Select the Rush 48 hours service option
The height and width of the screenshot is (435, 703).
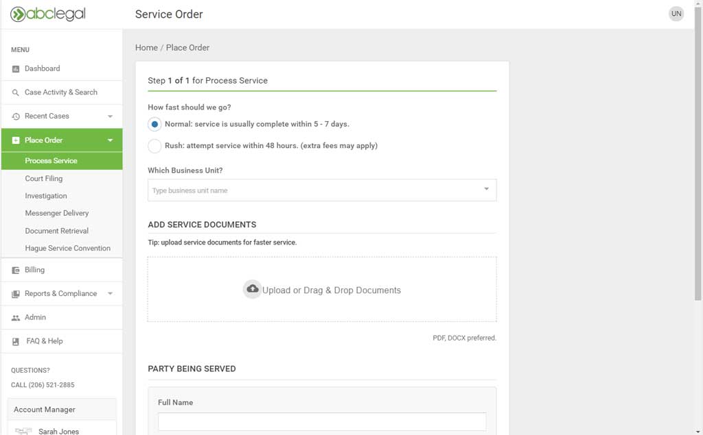tap(154, 146)
